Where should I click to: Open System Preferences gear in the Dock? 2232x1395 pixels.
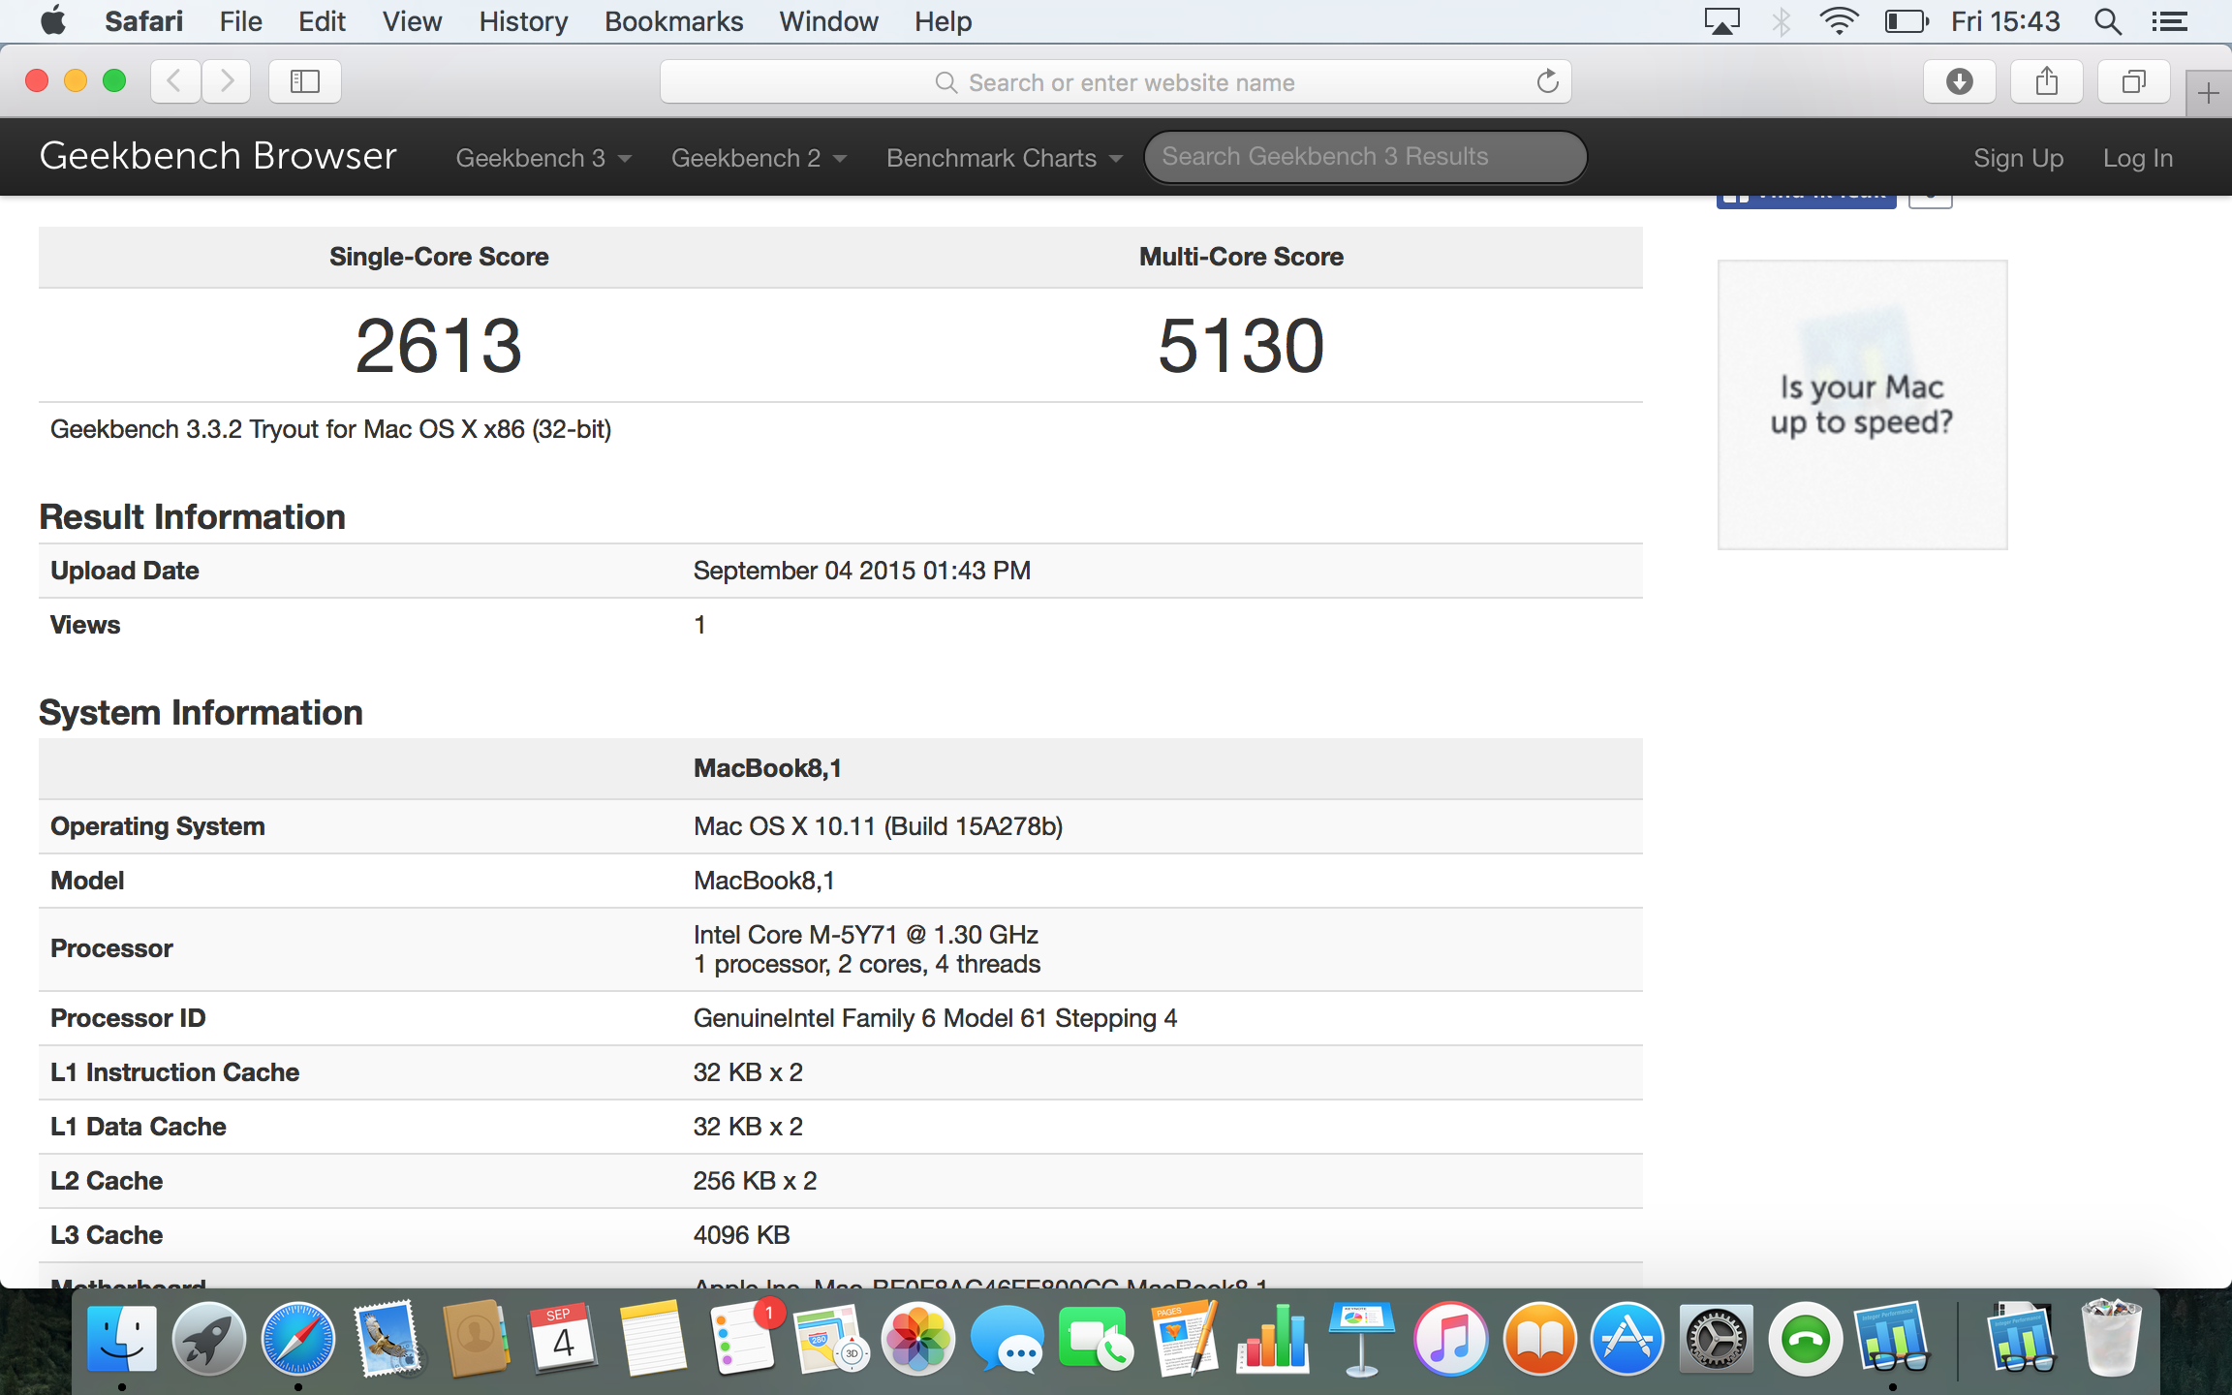(x=1716, y=1340)
